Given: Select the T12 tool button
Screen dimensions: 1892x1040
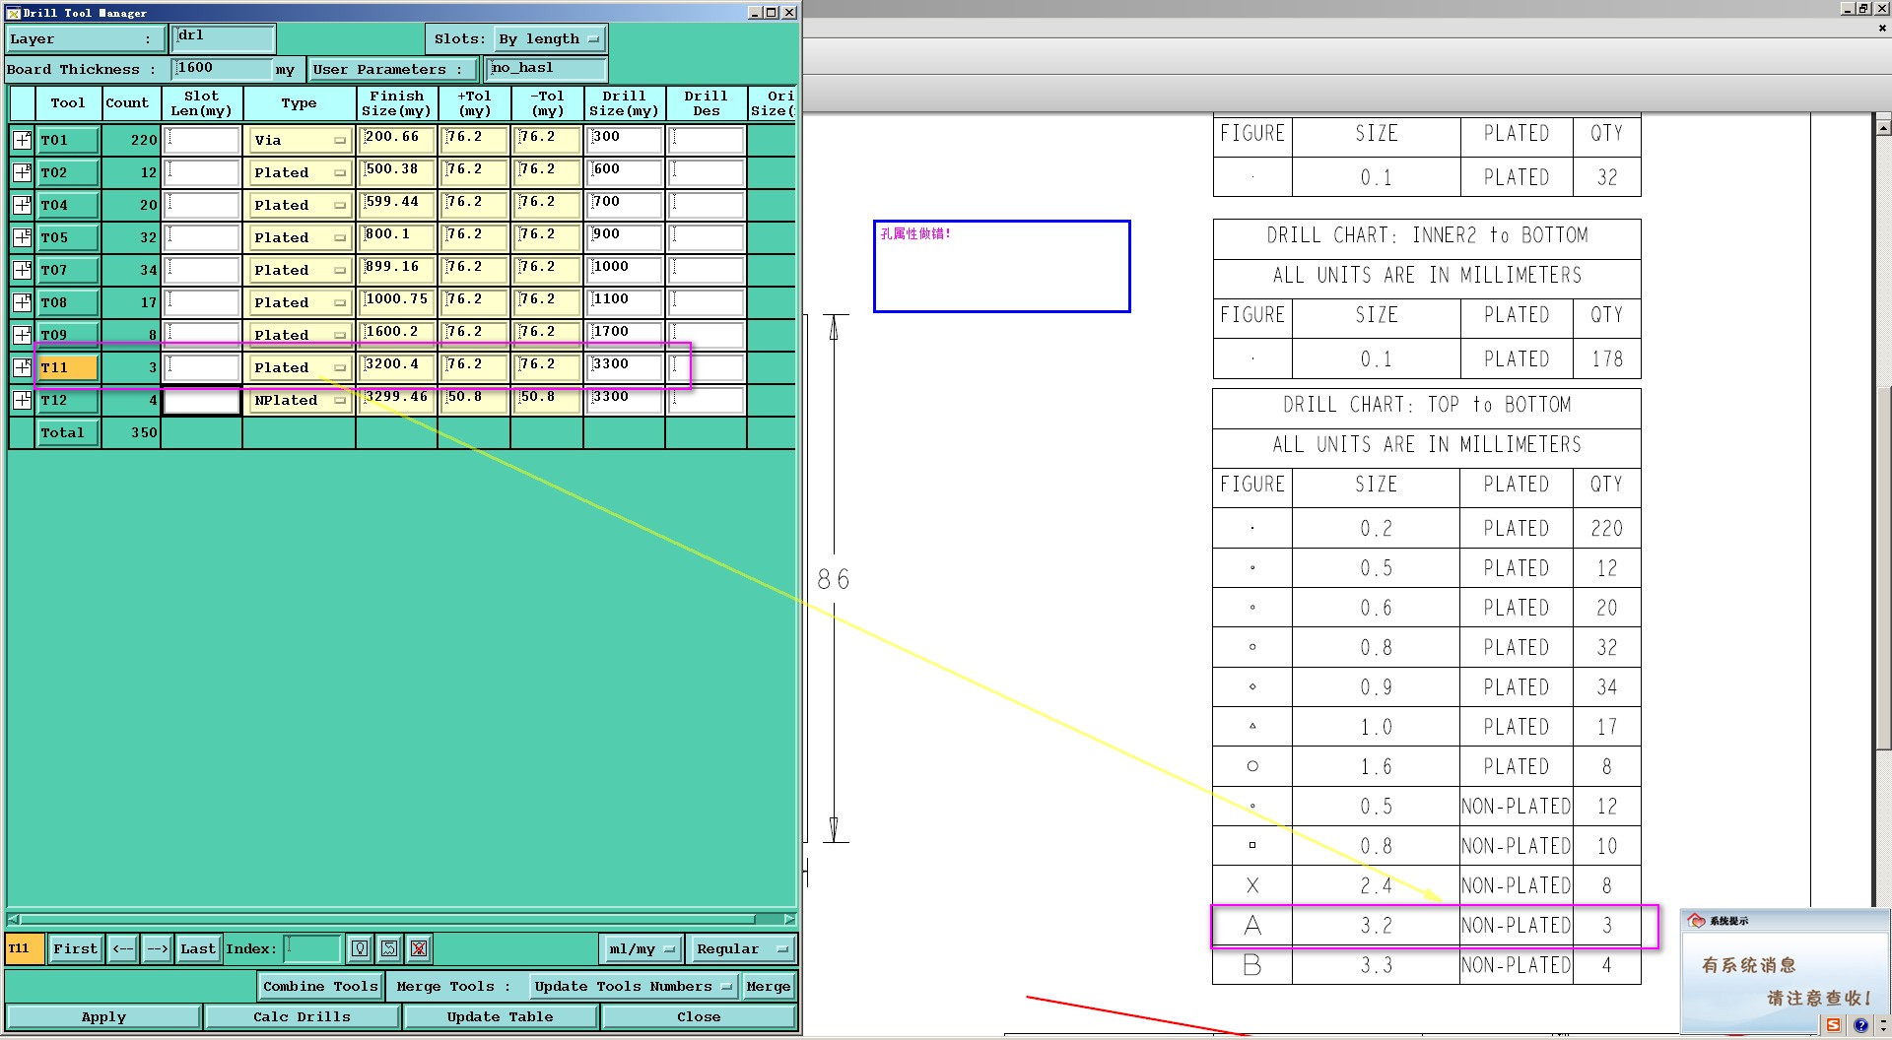Looking at the screenshot, I should point(67,401).
